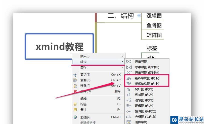Select the 逻辑图 subtopic
Viewport: 204px width, 124px height.
[x=154, y=16]
